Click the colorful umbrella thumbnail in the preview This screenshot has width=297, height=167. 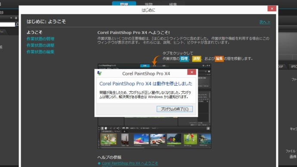point(141,139)
